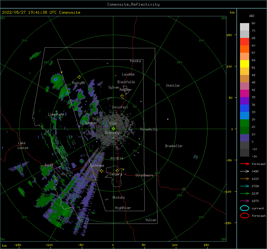
Task: Click the RedDeer city label
Action: coord(126,90)
